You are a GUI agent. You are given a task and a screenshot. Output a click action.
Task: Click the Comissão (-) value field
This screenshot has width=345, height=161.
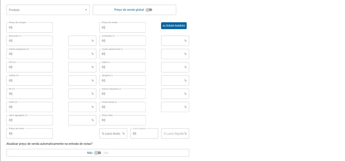pos(122,41)
